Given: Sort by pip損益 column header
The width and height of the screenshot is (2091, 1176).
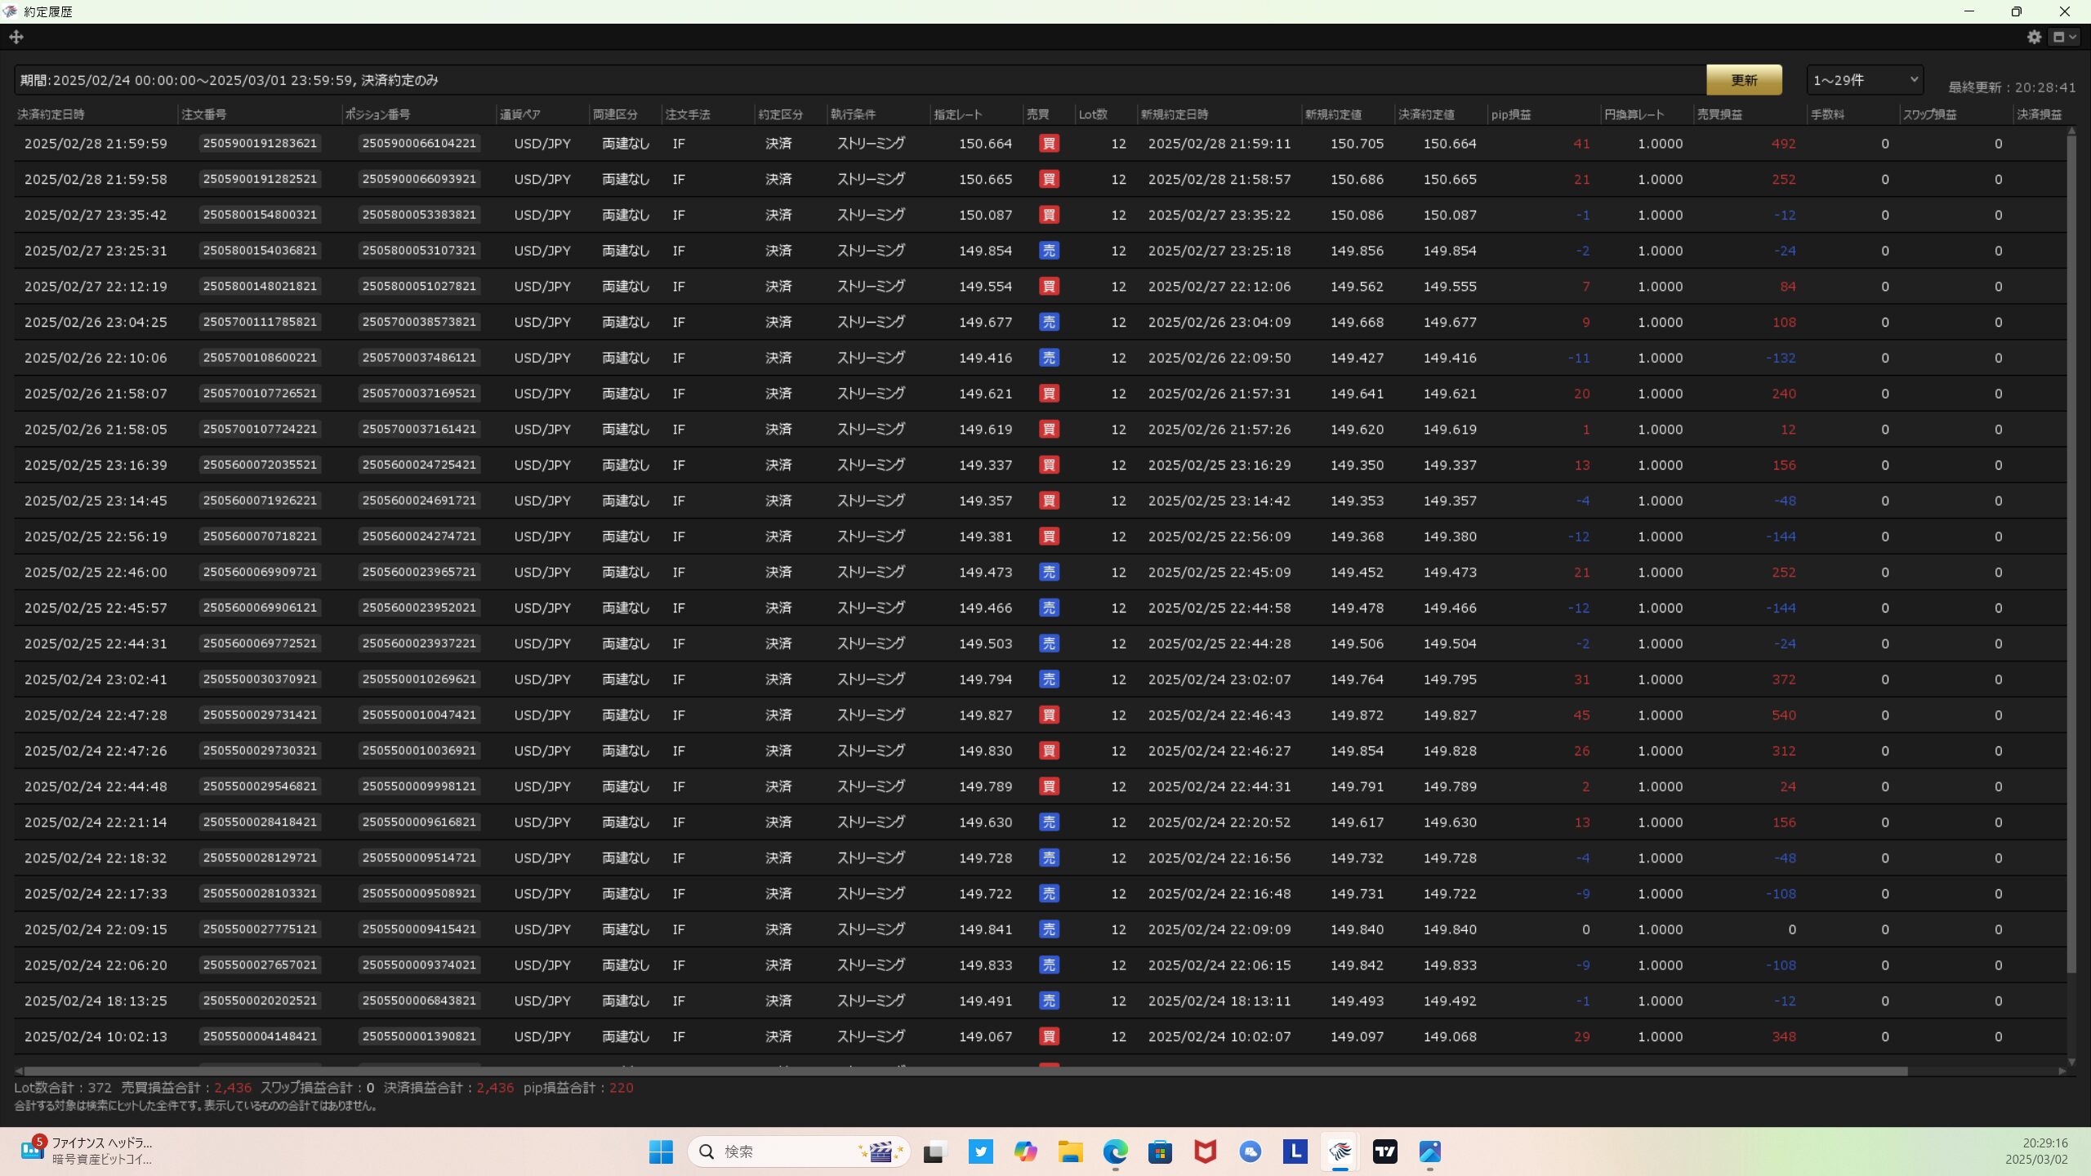Looking at the screenshot, I should point(1511,114).
